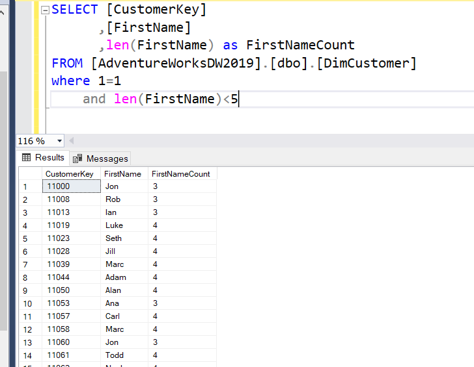Screen dimensions: 474x367
Task: Click the SELECT keyword in the query
Action: (x=75, y=9)
